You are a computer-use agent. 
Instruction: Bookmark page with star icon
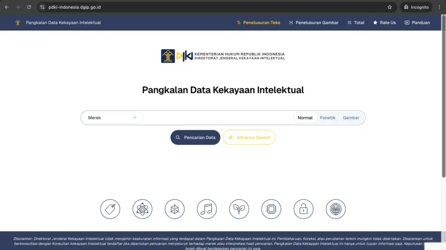pos(390,7)
